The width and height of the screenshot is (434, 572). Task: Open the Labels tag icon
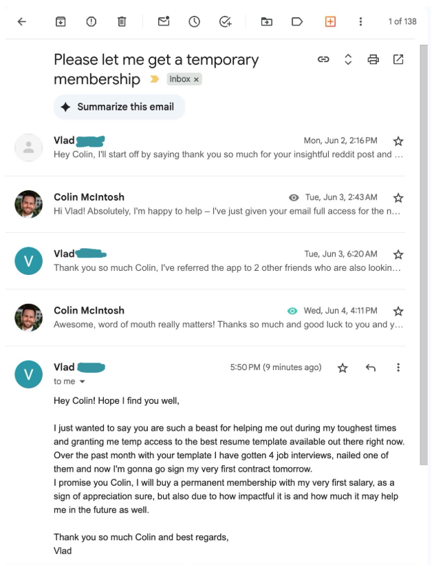(297, 21)
